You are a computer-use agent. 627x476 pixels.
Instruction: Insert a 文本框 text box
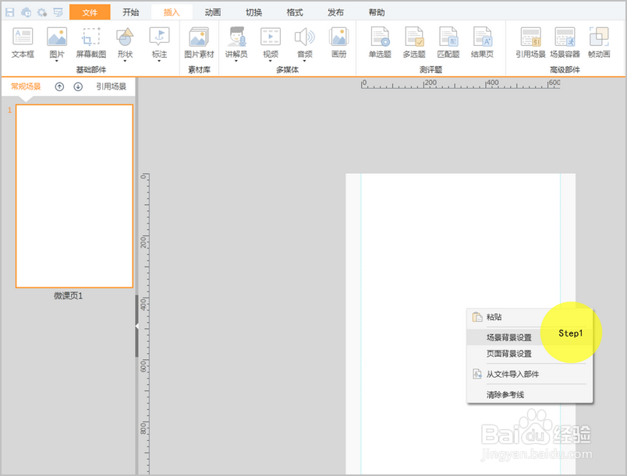point(23,43)
